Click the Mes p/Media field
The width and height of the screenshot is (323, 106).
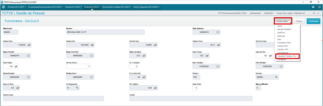[x=258, y=88]
